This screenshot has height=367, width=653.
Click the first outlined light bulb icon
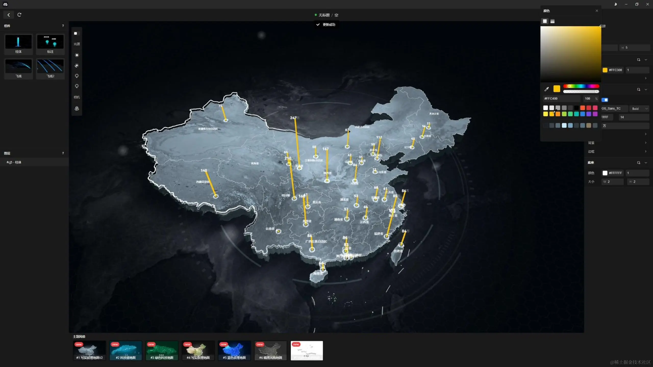pos(77,76)
